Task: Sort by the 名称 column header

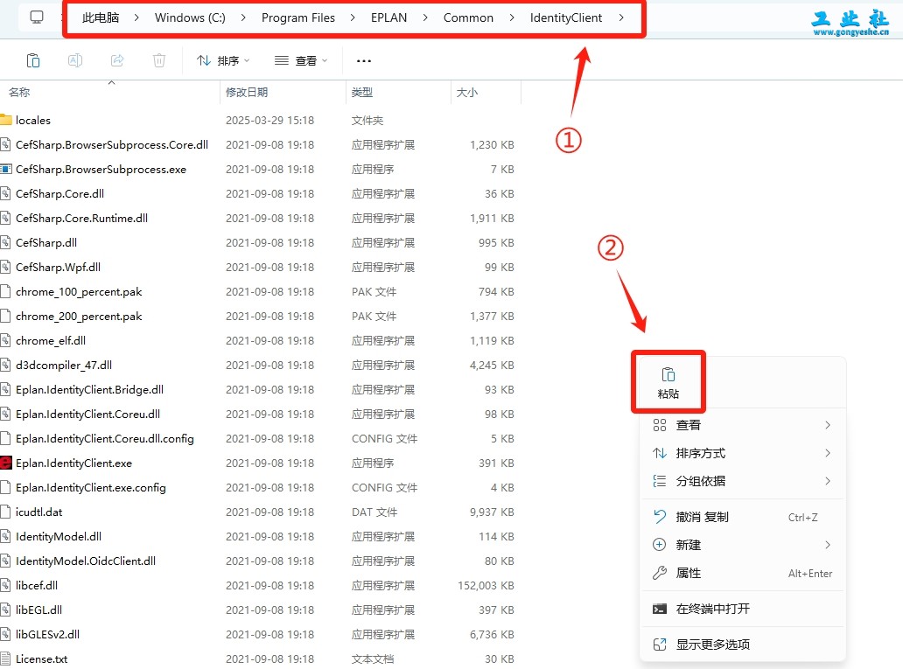Action: 19,92
